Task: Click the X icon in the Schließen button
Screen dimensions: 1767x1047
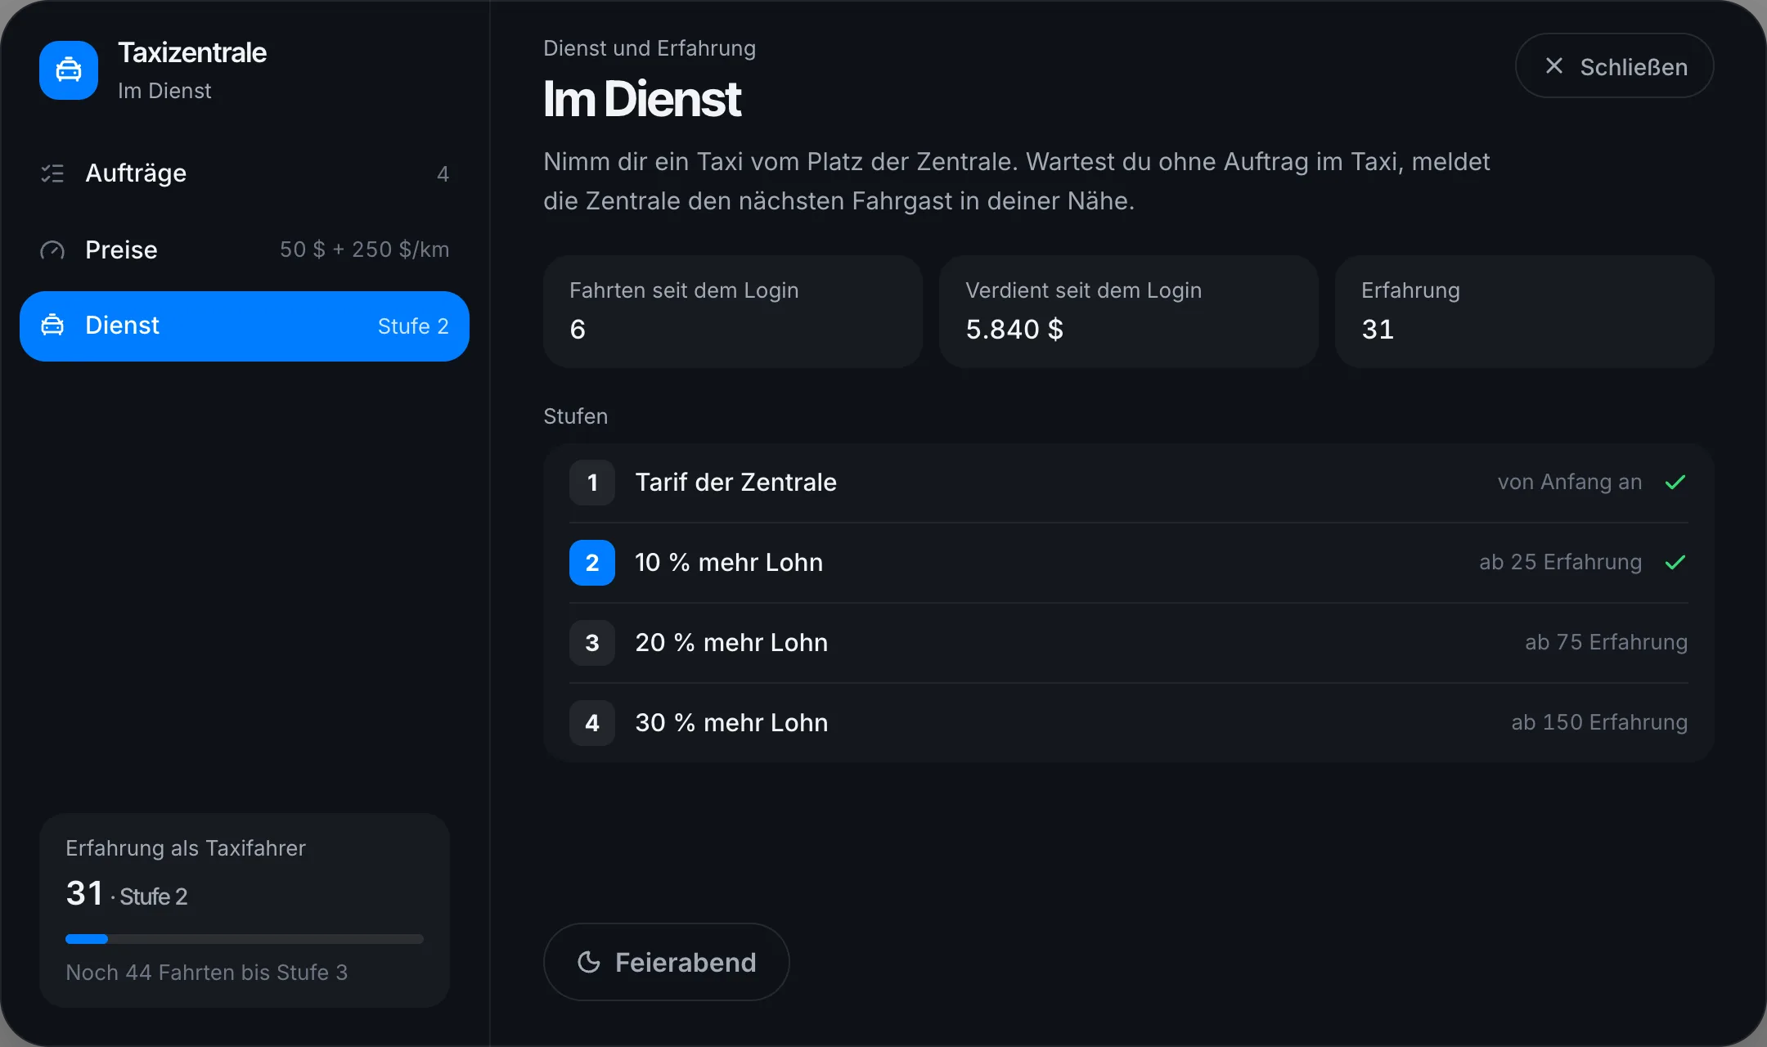Action: [1554, 66]
